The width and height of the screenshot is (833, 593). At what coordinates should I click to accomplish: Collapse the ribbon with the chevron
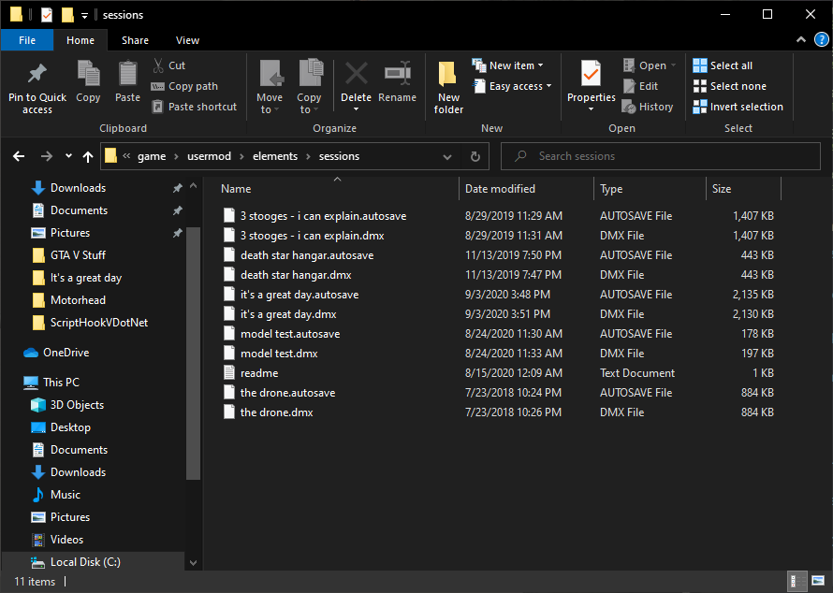point(801,40)
